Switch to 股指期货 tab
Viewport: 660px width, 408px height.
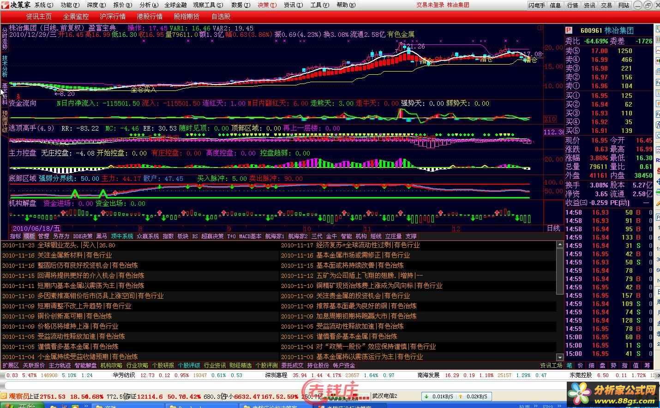pos(187,17)
